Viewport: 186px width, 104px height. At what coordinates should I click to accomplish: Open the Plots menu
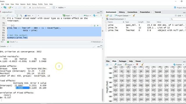(17, 4)
